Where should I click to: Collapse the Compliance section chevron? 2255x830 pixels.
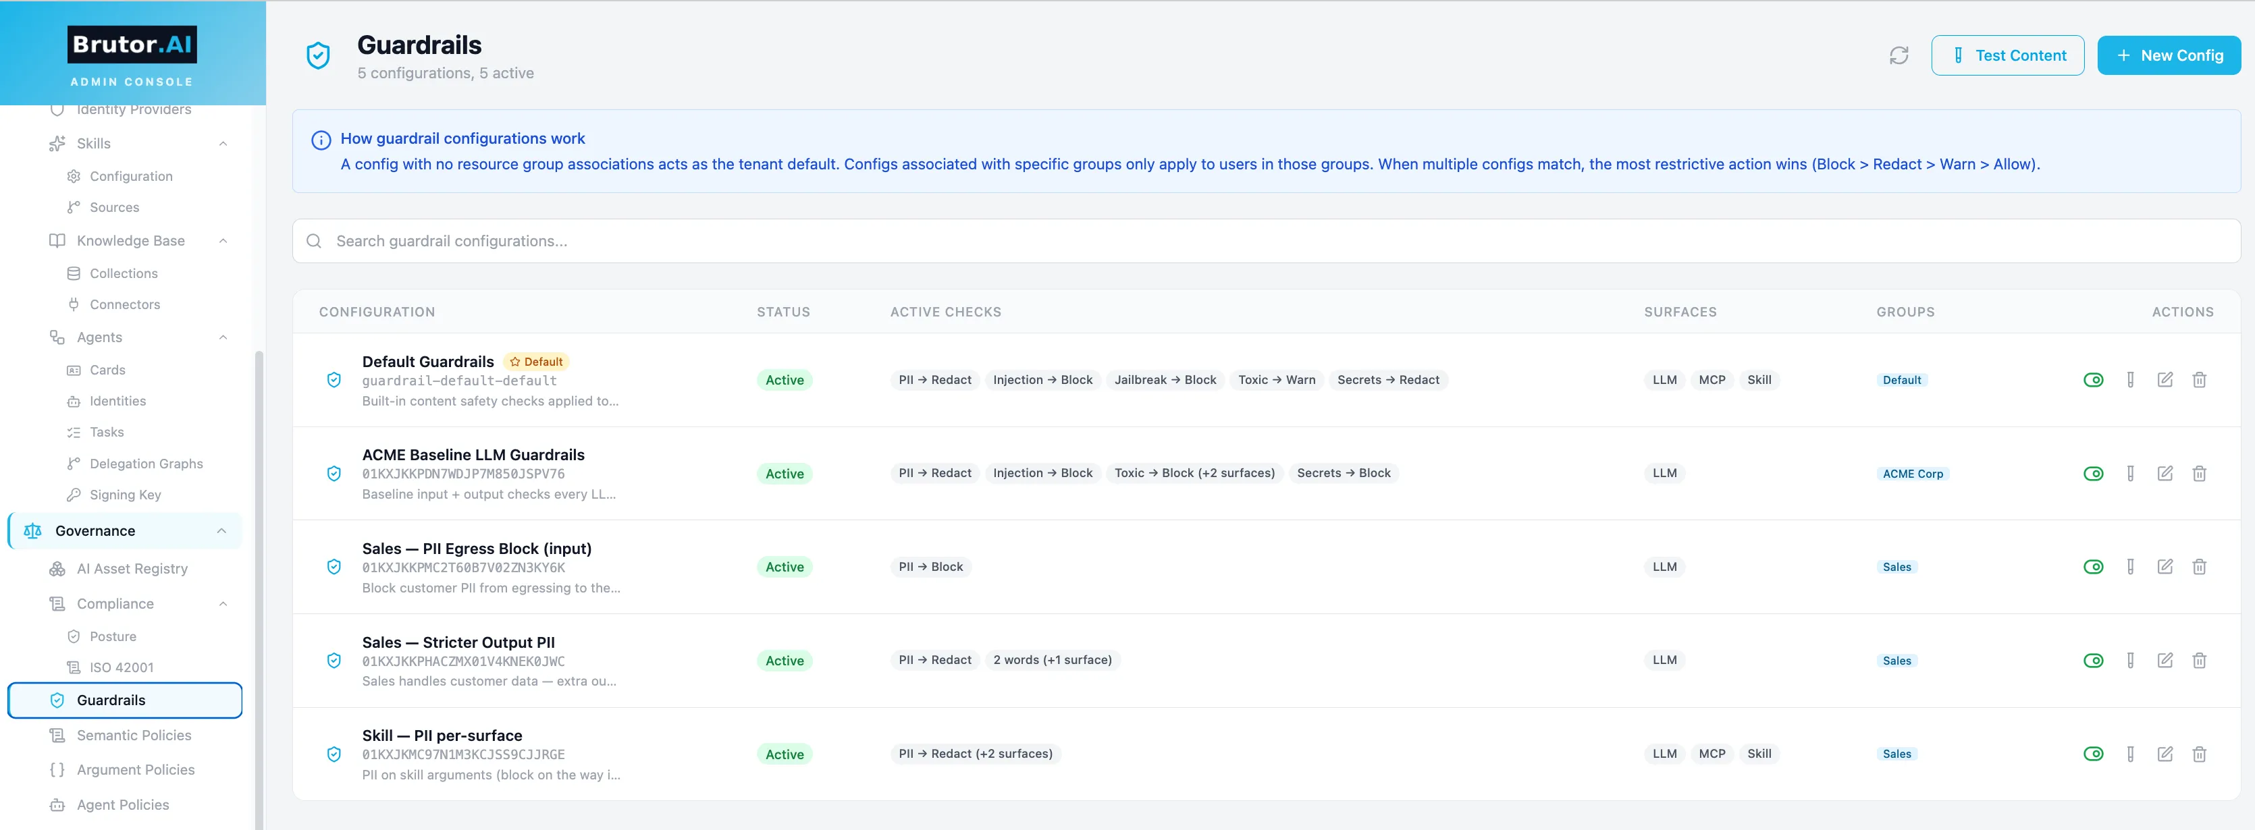click(x=223, y=603)
